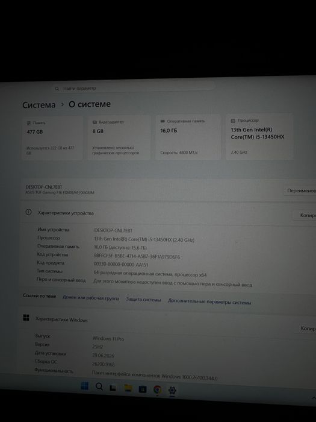Click product code 00330-80000-00000-AA151

120,265
